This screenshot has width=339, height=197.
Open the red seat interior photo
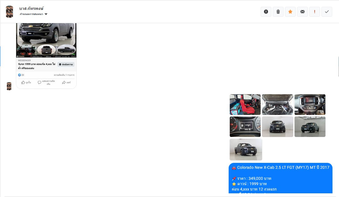pos(245,104)
